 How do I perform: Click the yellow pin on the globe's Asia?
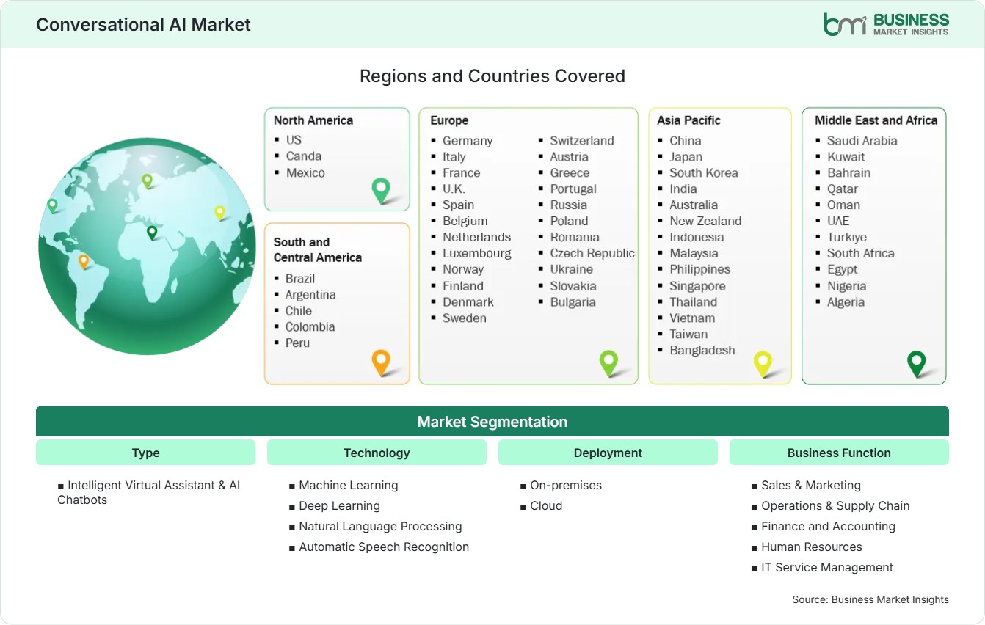219,213
